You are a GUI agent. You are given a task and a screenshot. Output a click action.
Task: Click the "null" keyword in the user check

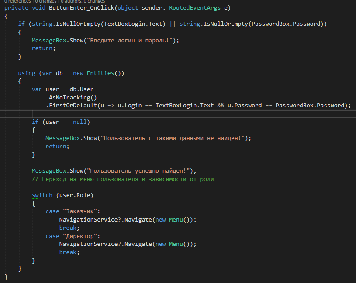click(x=79, y=122)
